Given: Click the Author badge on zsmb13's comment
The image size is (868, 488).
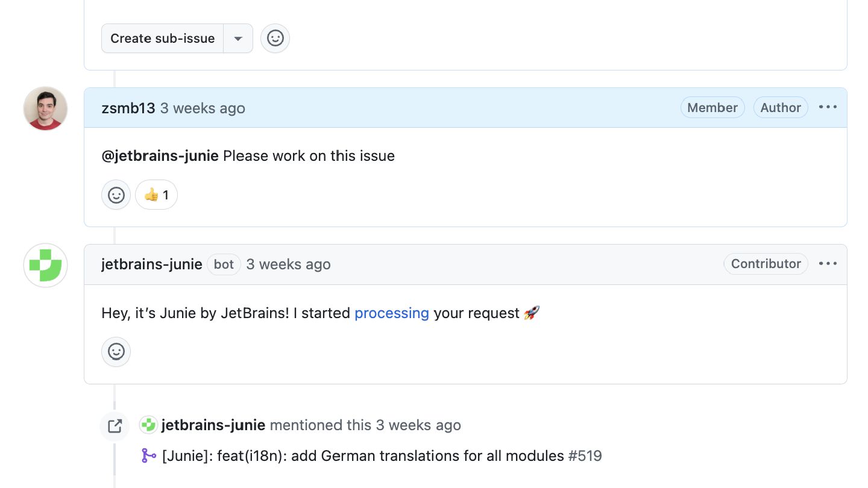Looking at the screenshot, I should (781, 108).
